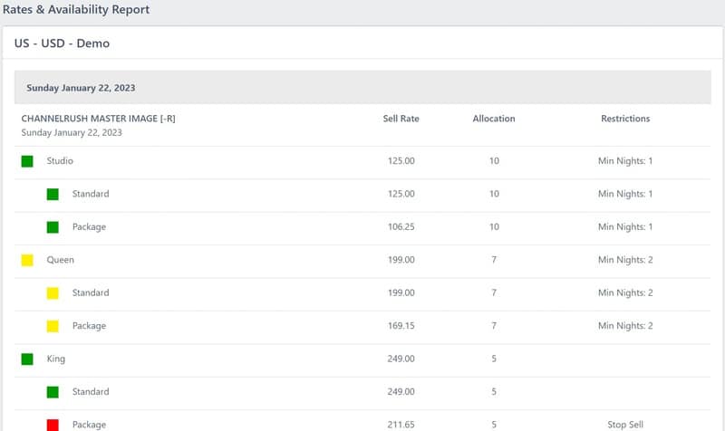725x431 pixels.
Task: Click CHANNELRUSH MASTER IMAGE [-R] title
Action: coord(99,119)
